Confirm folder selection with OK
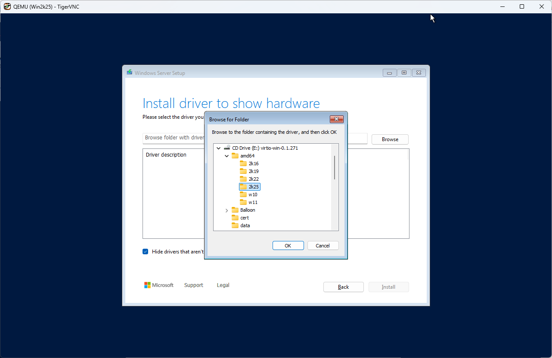552x358 pixels. coord(288,246)
